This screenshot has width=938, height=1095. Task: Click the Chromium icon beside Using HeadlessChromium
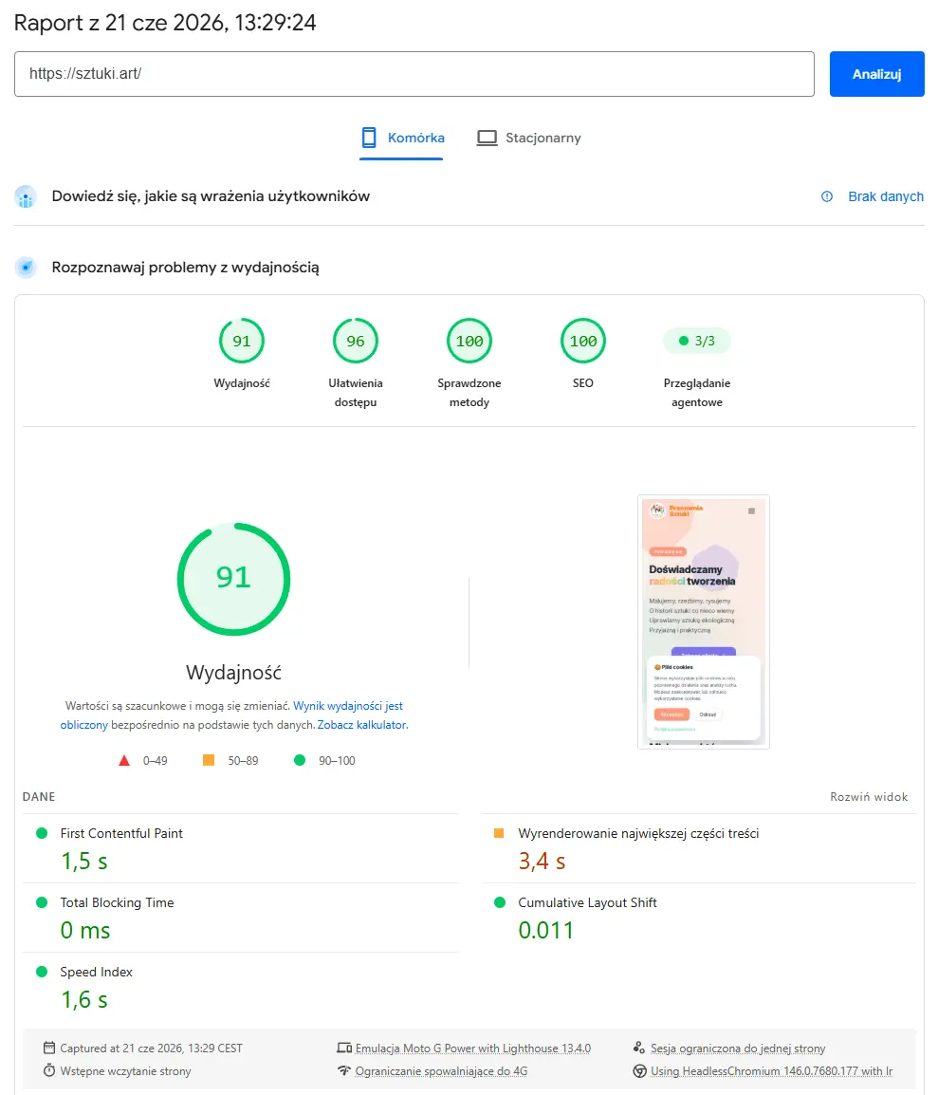pos(639,1070)
